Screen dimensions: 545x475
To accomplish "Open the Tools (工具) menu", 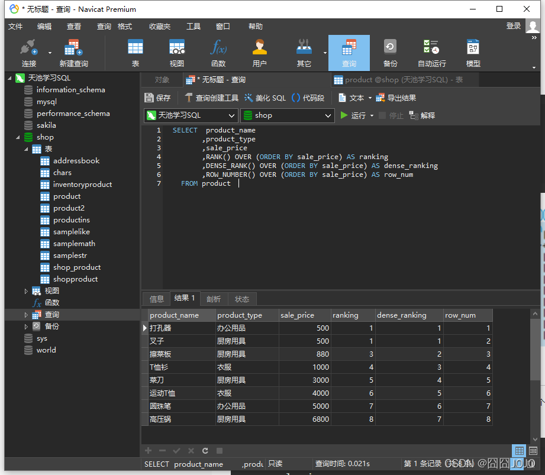I will (194, 27).
